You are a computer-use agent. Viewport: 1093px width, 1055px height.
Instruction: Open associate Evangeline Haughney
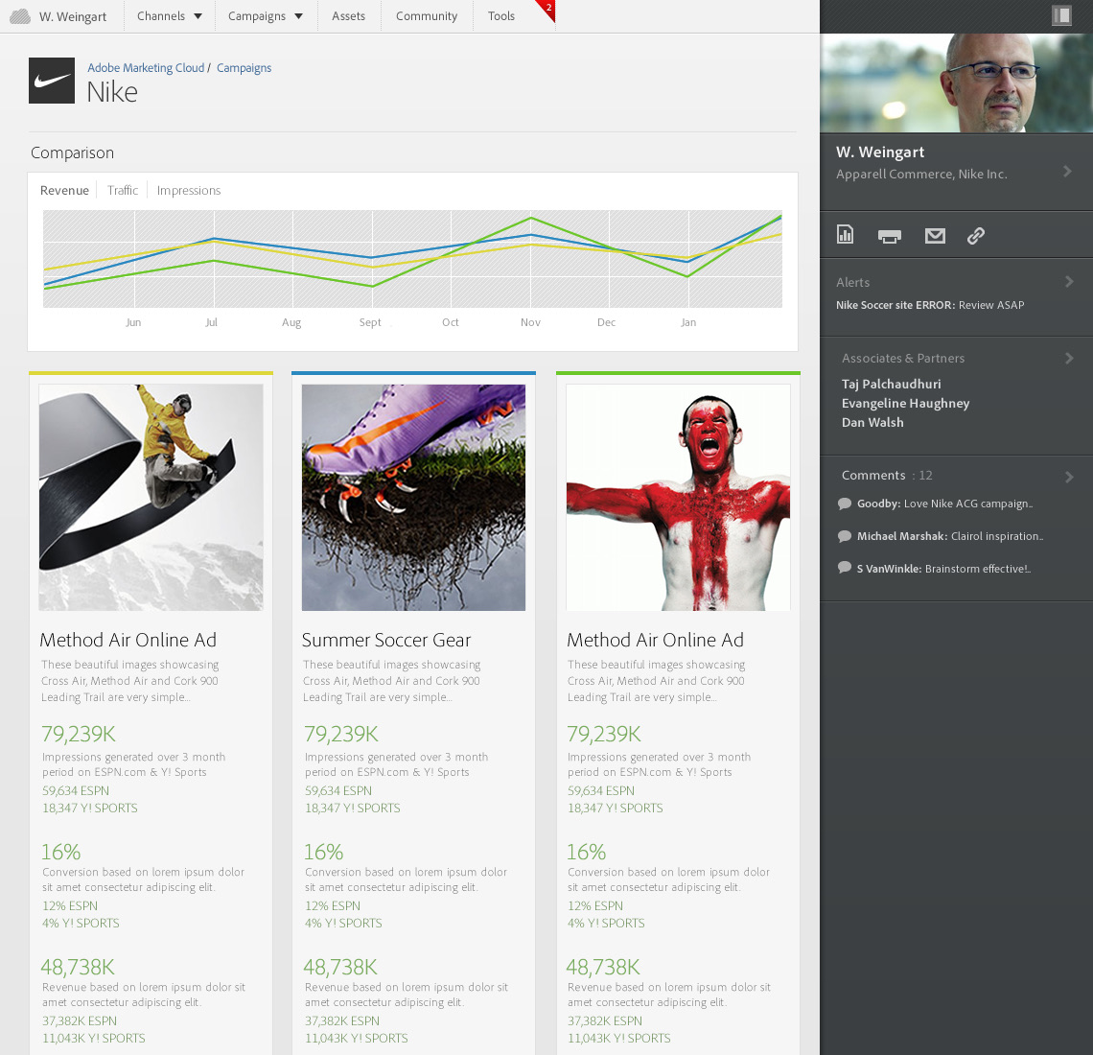pyautogui.click(x=905, y=403)
